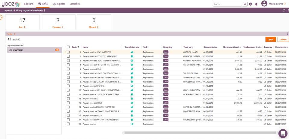
Task: Click the Yooz logo
Action: (11, 4)
